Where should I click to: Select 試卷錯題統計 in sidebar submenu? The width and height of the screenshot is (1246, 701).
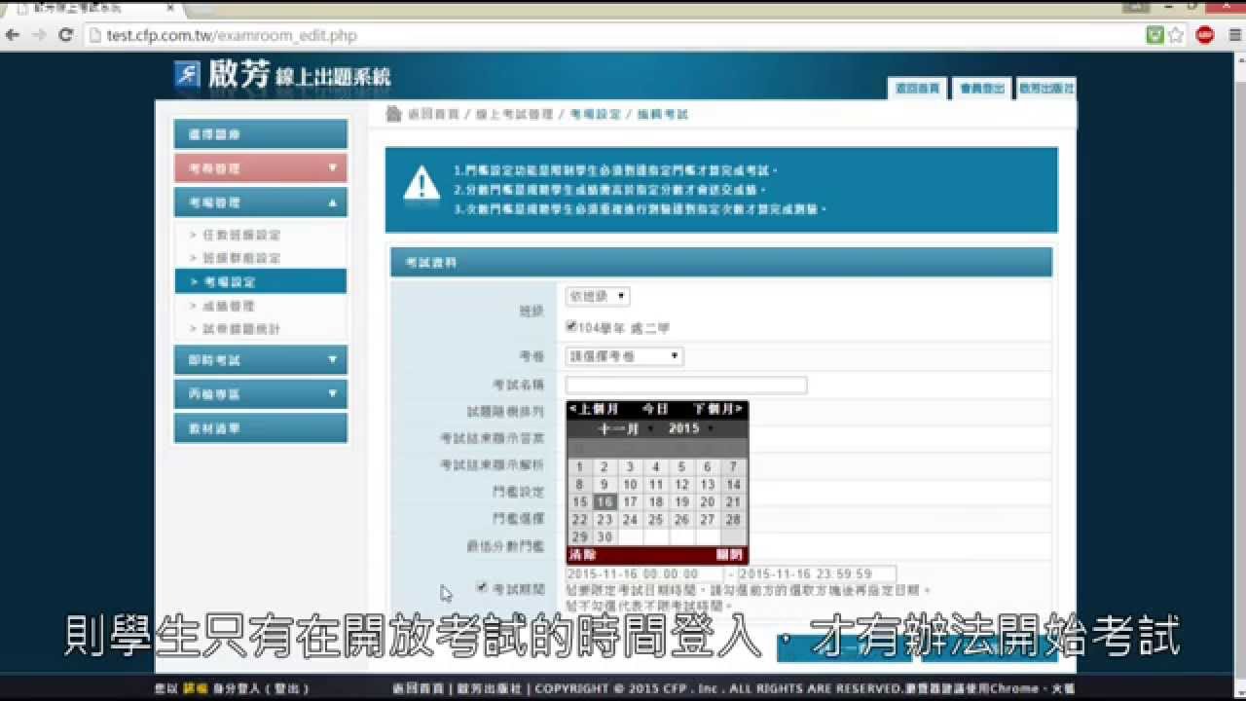click(x=241, y=329)
